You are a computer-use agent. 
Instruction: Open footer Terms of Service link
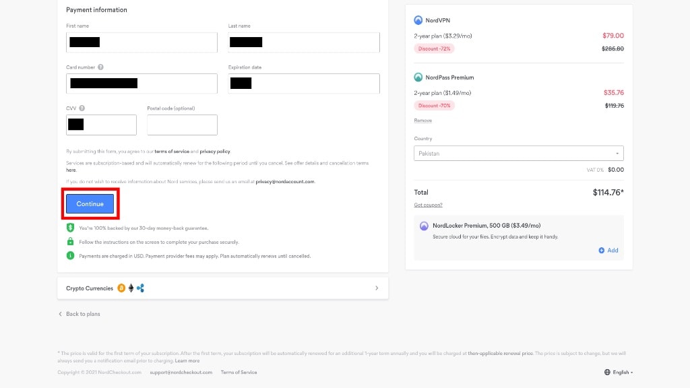(239, 372)
